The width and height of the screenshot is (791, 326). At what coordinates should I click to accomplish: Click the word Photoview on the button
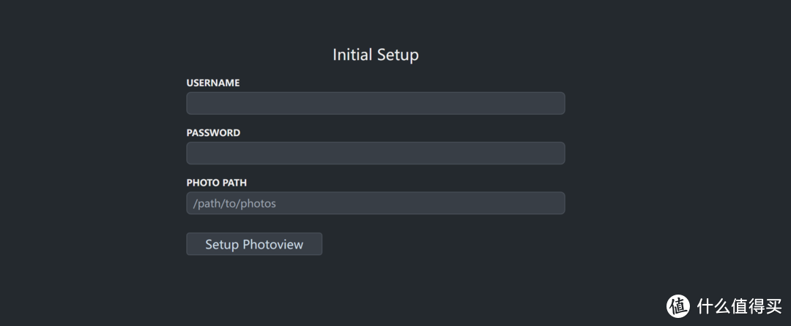272,245
